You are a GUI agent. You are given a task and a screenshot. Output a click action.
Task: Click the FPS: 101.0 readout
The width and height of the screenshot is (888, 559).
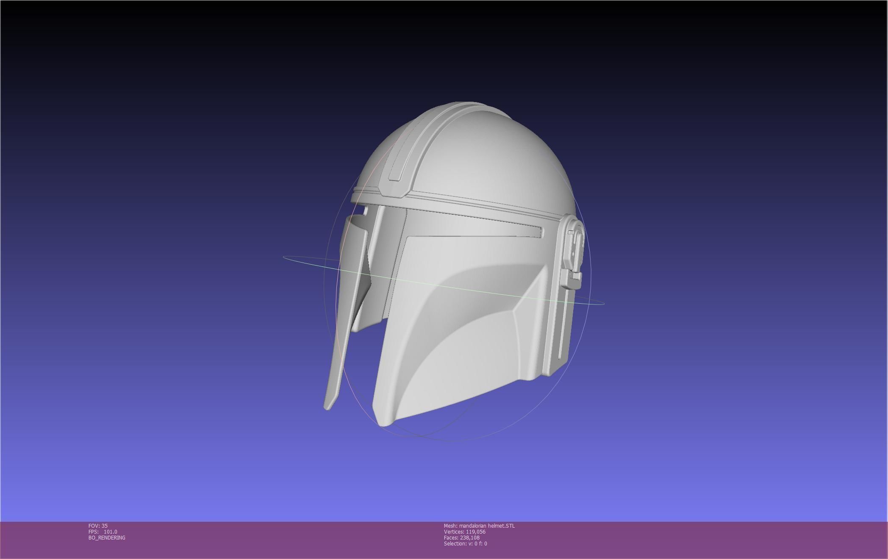(103, 531)
